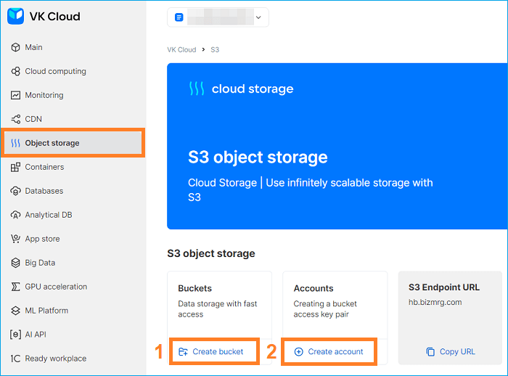Click the App store cart icon
This screenshot has height=376, width=508.
[x=15, y=239]
